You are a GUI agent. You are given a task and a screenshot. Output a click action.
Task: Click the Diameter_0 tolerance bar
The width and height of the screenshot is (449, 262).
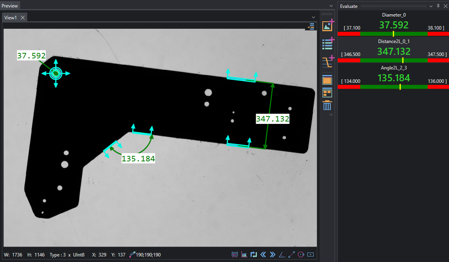393,34
